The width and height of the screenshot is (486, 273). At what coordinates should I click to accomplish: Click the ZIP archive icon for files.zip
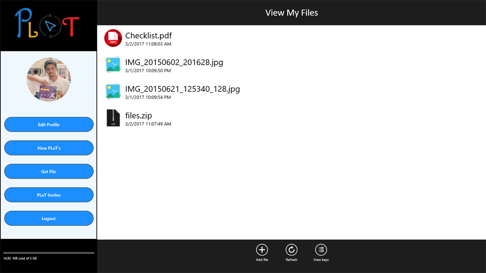(113, 118)
